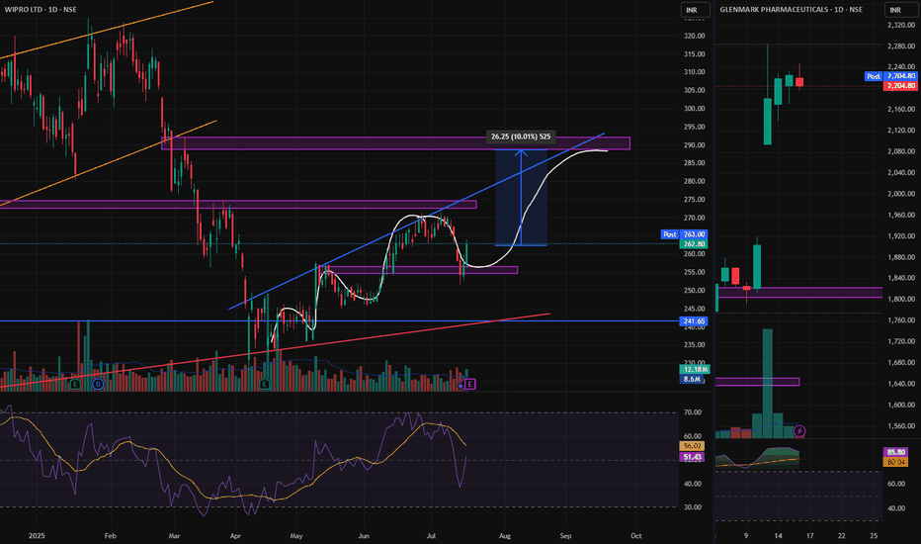Open the GLENMARK PHARMACEUTICALS symbol title
The image size is (921, 544).
[x=791, y=10]
